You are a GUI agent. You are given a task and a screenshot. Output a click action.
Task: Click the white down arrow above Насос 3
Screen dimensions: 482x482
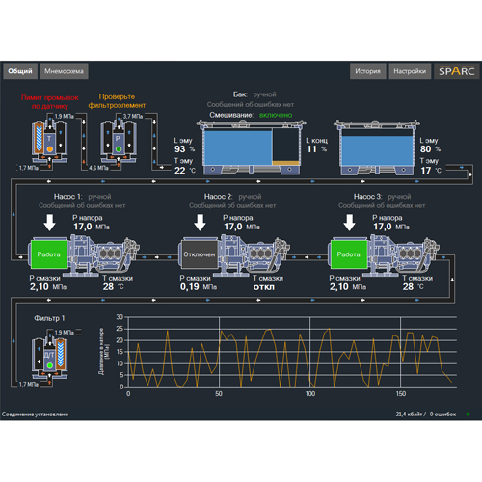pyautogui.click(x=349, y=223)
